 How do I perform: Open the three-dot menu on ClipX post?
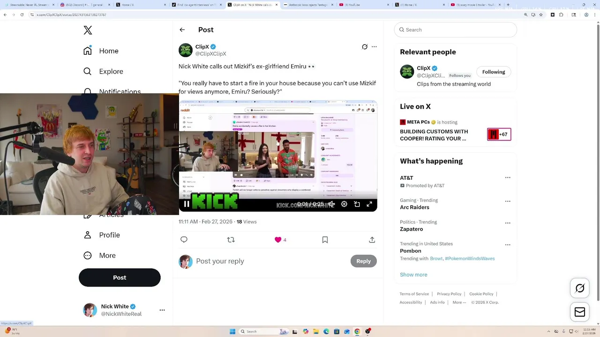pyautogui.click(x=374, y=47)
